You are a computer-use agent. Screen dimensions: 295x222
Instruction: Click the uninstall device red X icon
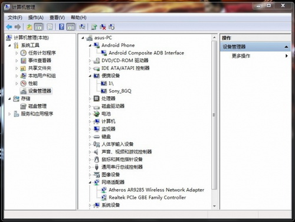[x=103, y=27]
